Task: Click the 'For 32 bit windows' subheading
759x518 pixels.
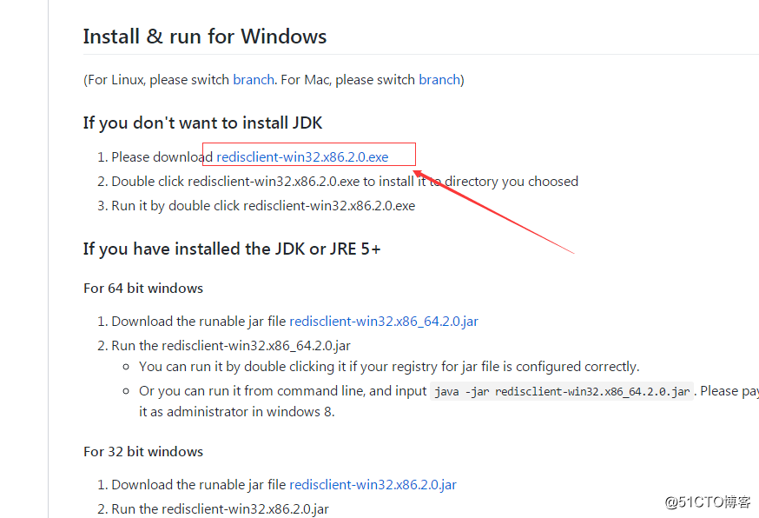Action: (143, 452)
